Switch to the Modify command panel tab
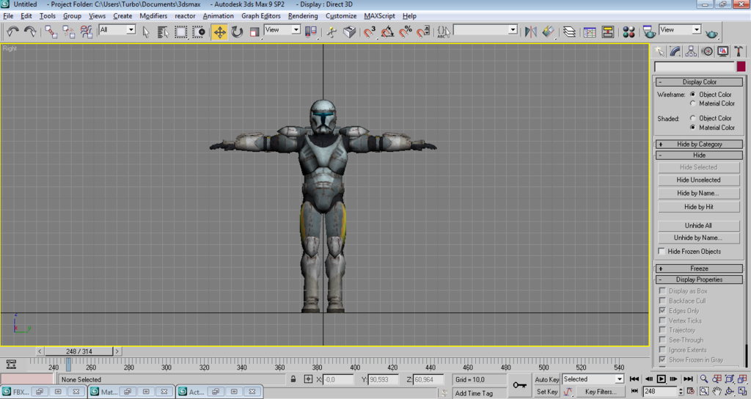751x399 pixels. [x=675, y=51]
